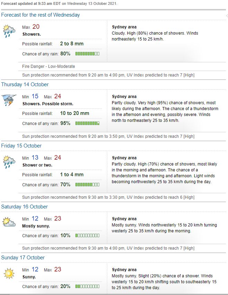Open the 'Forecast for the rest of Wednesday' heading
The image size is (228, 295).
(40, 15)
